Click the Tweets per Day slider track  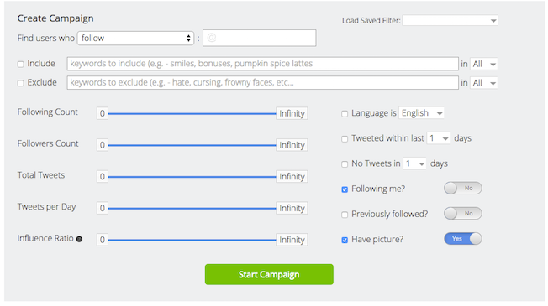tap(192, 209)
